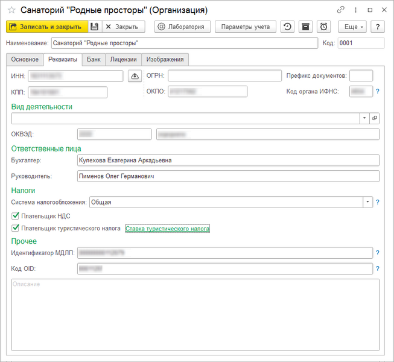The image size is (394, 362).
Task: Show help for the Код OID field
Action: click(378, 268)
